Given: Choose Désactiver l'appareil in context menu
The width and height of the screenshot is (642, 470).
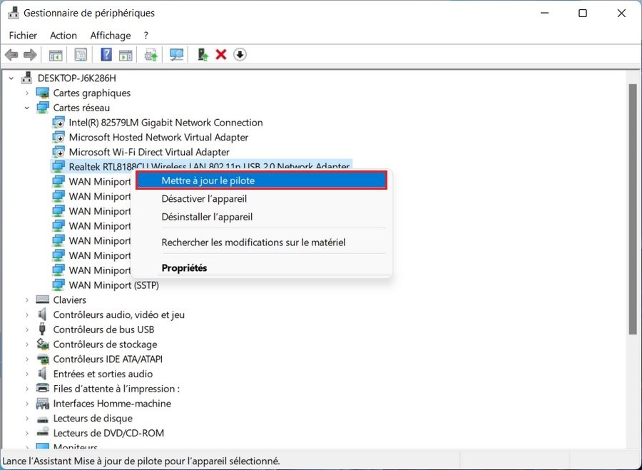Looking at the screenshot, I should (262, 198).
